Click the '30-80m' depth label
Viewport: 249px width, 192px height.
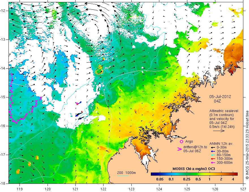point(223,151)
